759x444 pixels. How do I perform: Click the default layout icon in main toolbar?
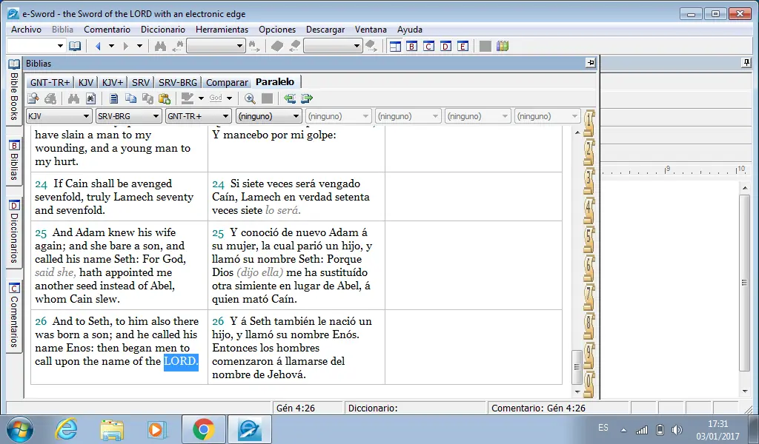[x=395, y=47]
